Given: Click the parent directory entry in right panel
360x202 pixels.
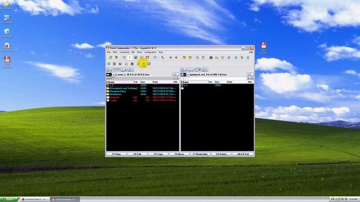Looking at the screenshot, I should coord(217,85).
